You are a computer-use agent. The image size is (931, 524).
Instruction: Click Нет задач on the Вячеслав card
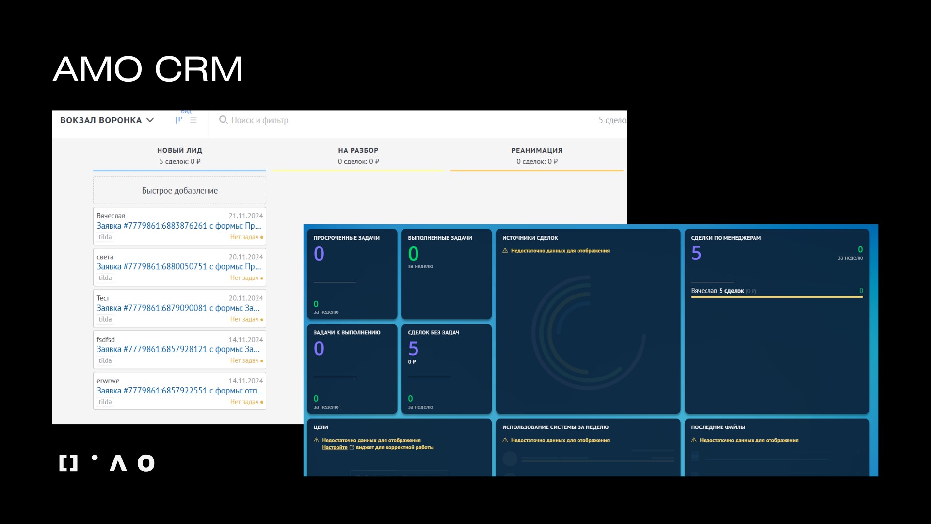[x=246, y=237]
